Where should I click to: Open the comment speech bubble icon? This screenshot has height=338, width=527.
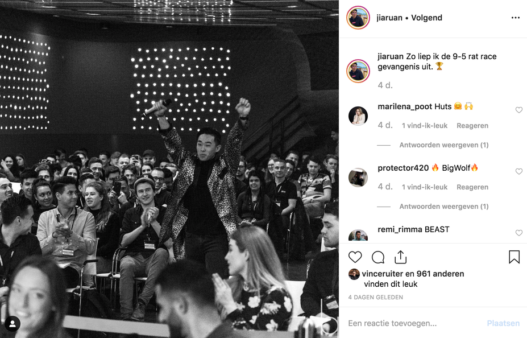[x=378, y=257]
